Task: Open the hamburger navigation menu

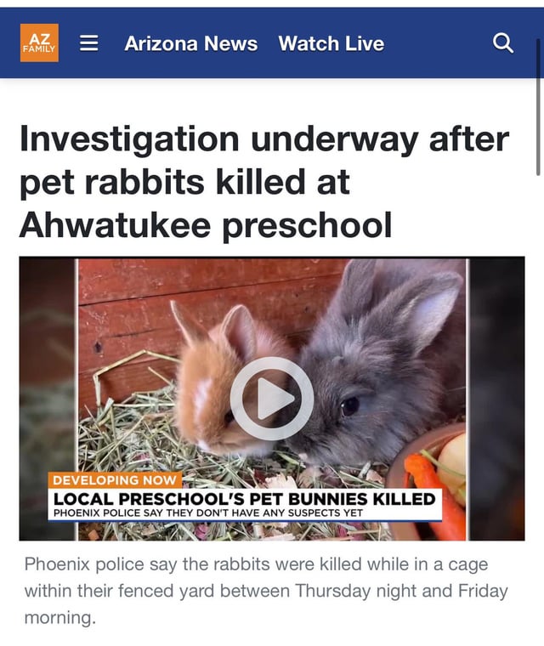Action: [88, 42]
